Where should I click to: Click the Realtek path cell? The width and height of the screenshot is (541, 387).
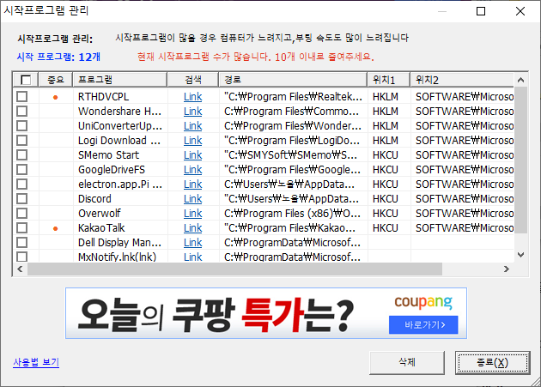point(293,97)
